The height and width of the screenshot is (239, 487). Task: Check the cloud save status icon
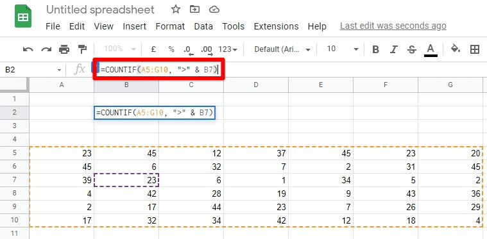click(x=214, y=10)
